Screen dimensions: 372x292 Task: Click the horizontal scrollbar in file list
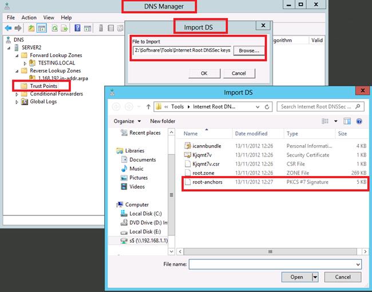[270, 251]
